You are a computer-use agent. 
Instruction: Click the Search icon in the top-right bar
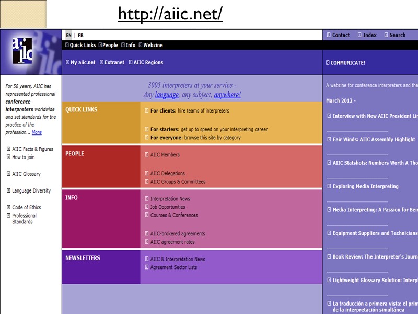pos(386,35)
